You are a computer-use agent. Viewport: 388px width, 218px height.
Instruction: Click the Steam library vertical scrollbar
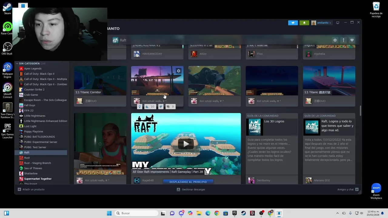[x=360, y=111]
